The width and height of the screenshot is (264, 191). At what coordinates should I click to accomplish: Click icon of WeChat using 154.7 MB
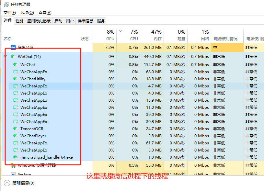click(16, 65)
